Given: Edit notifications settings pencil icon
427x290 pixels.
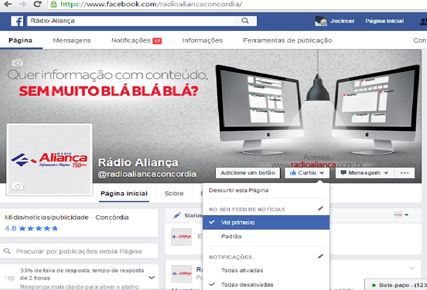Looking at the screenshot, I should point(321,256).
